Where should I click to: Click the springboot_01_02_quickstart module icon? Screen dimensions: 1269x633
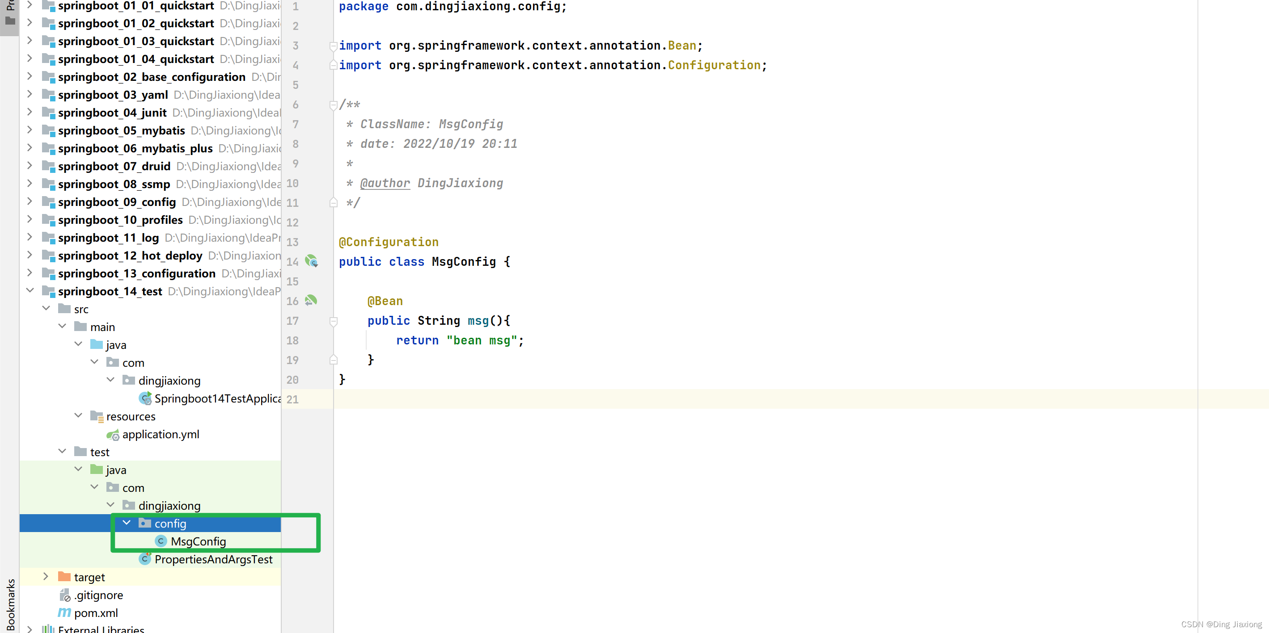[x=48, y=23]
